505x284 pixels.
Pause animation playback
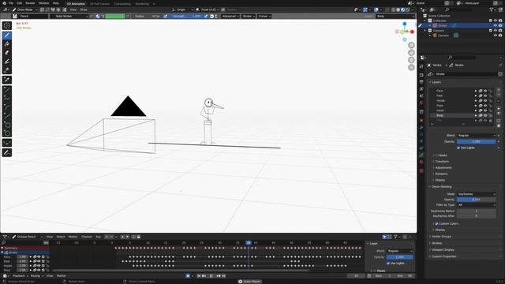(211, 276)
